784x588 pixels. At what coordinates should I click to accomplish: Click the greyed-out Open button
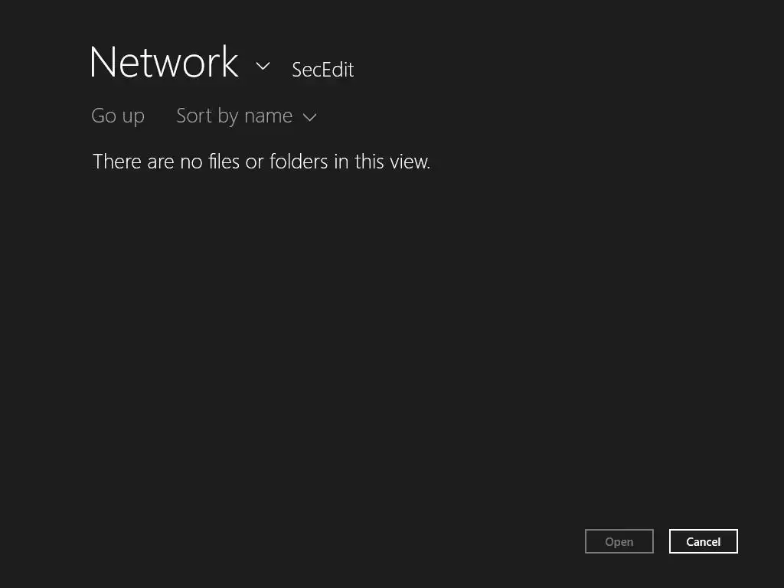tap(619, 541)
